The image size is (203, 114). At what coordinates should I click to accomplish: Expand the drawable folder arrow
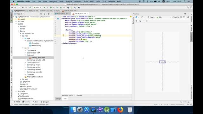click(x=25, y=50)
